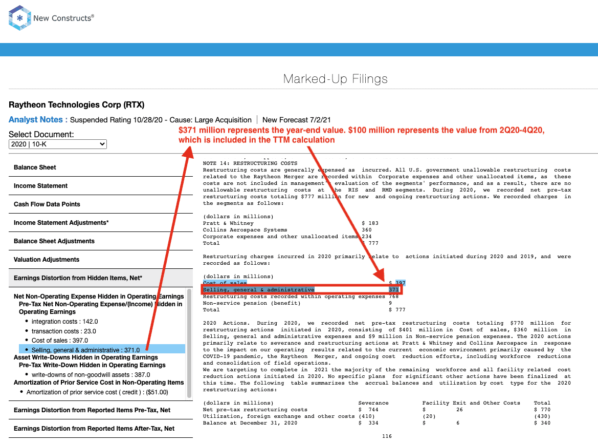598x444 pixels.
Task: Click Non-service pension (benefit) row
Action: click(297, 303)
